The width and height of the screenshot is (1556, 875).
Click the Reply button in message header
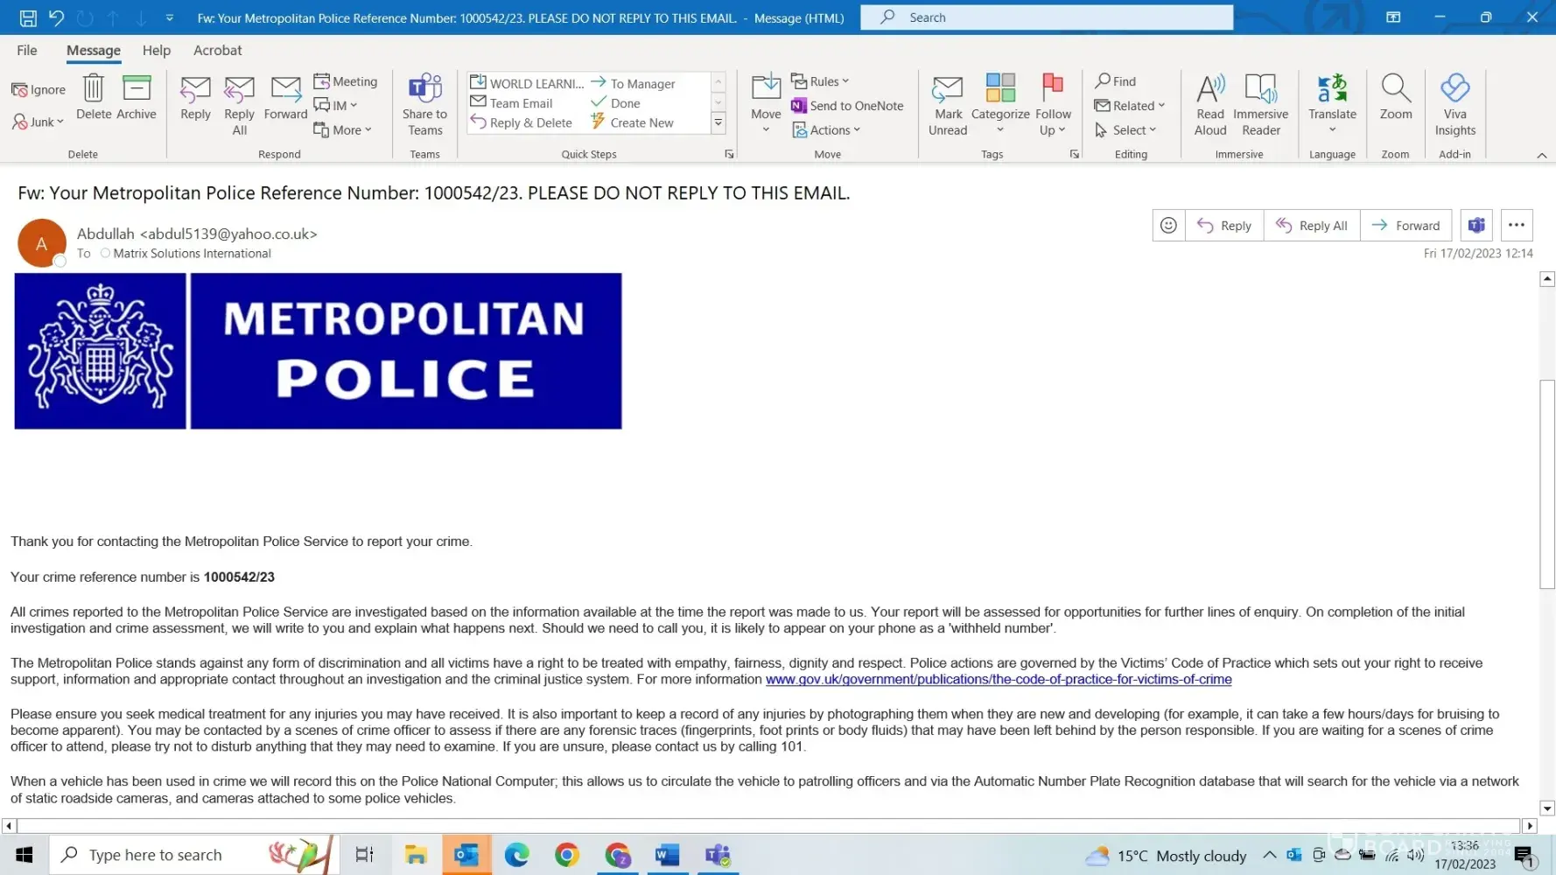[x=1224, y=226]
